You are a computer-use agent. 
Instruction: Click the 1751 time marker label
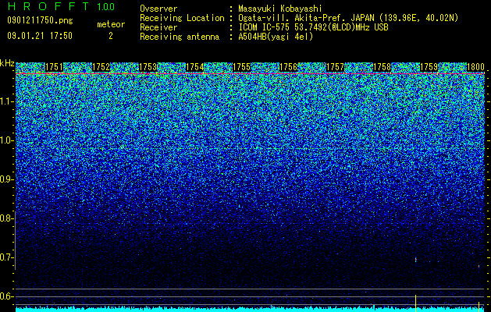pyautogui.click(x=54, y=67)
